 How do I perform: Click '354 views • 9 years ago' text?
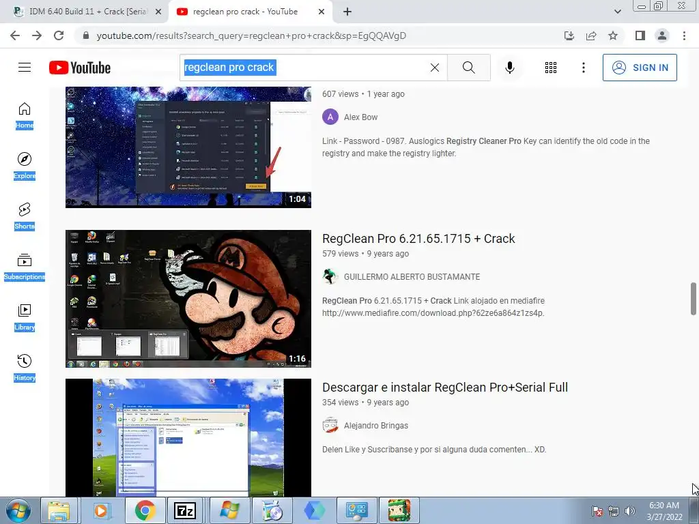(366, 403)
